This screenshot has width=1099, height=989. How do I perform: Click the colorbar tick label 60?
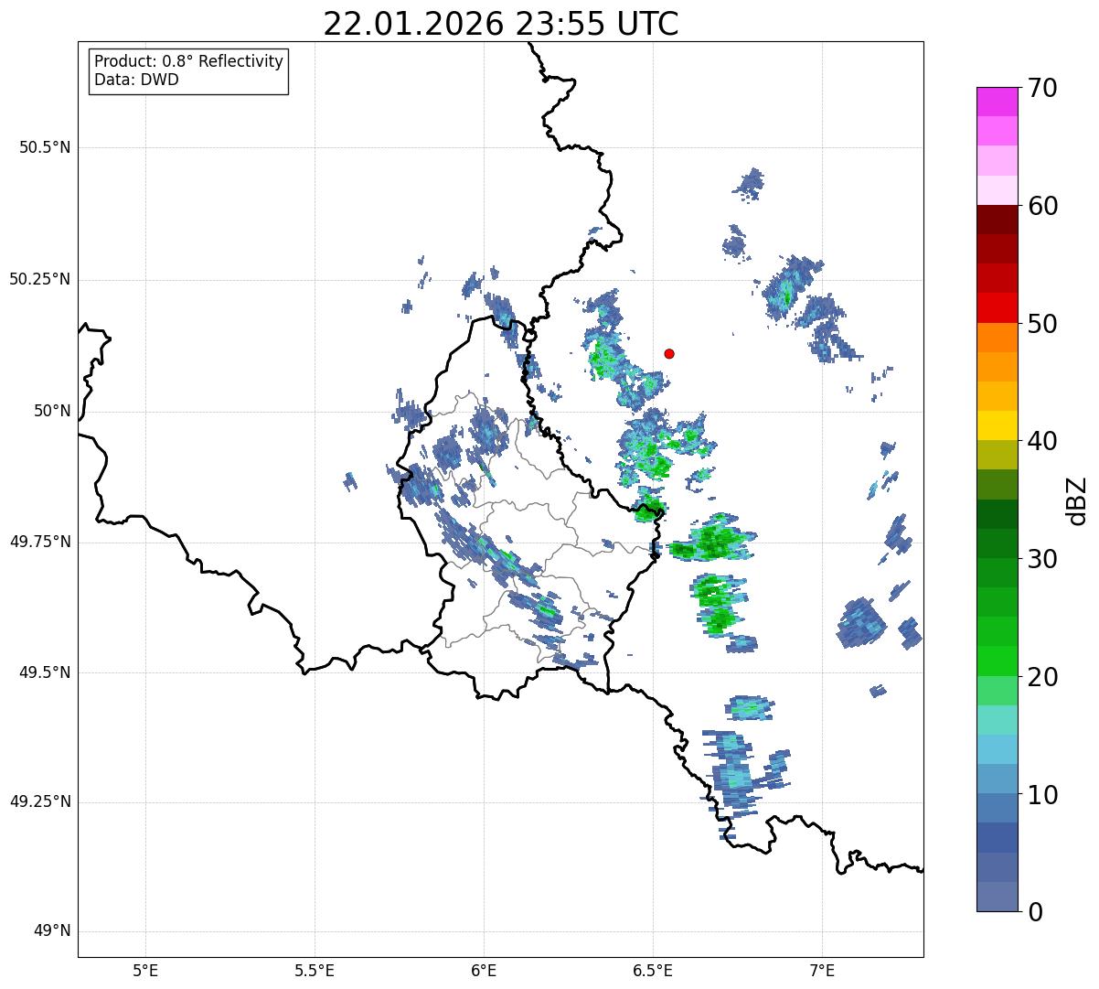1043,206
